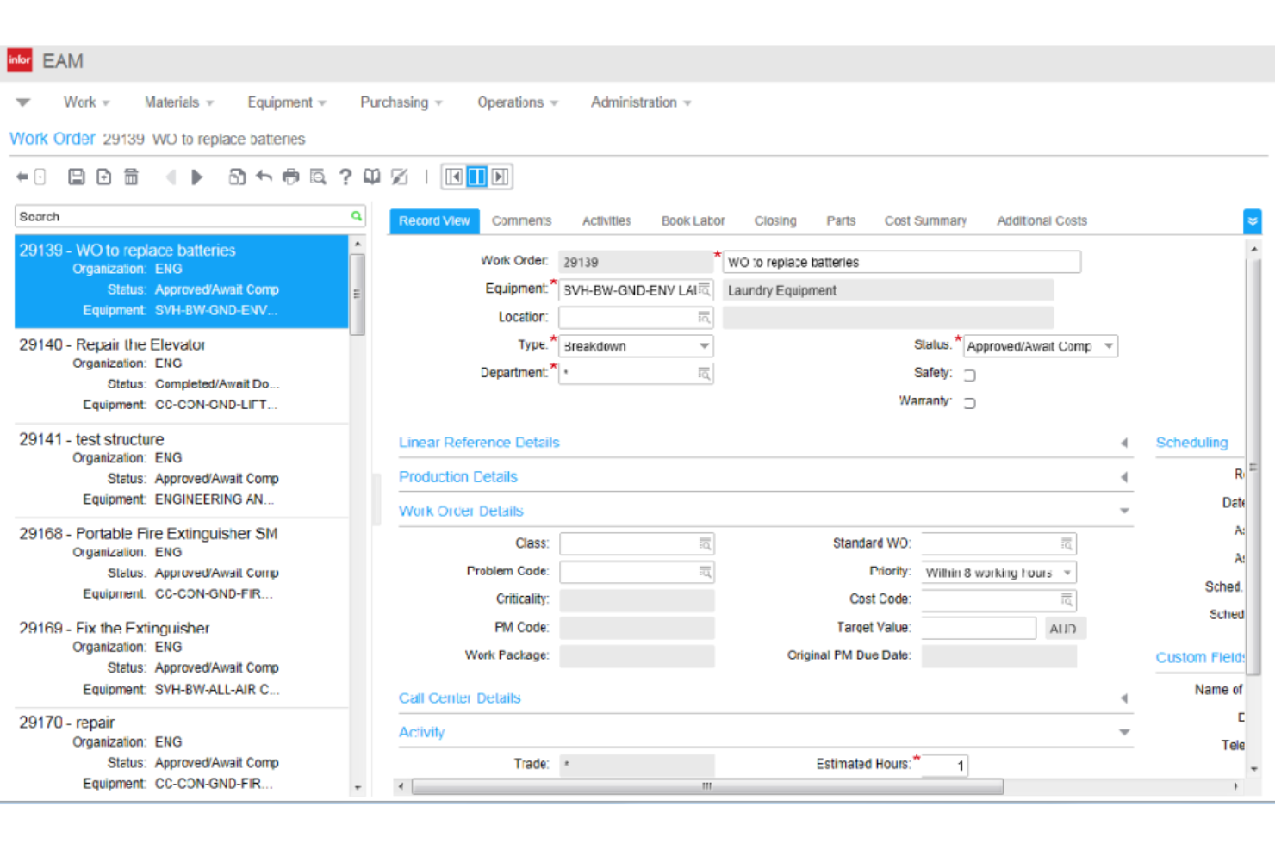Screen dimensions: 1275x850
Task: Switch to right-panel layout view toggle
Action: click(500, 177)
